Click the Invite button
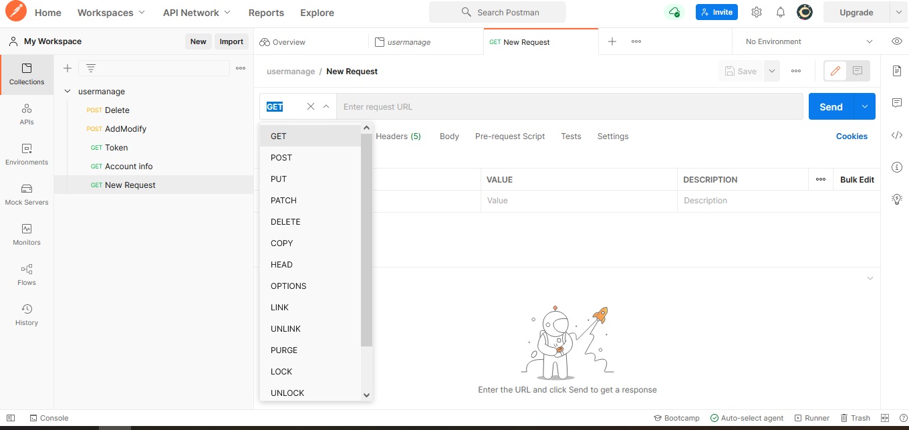This screenshot has width=909, height=430. pyautogui.click(x=717, y=12)
